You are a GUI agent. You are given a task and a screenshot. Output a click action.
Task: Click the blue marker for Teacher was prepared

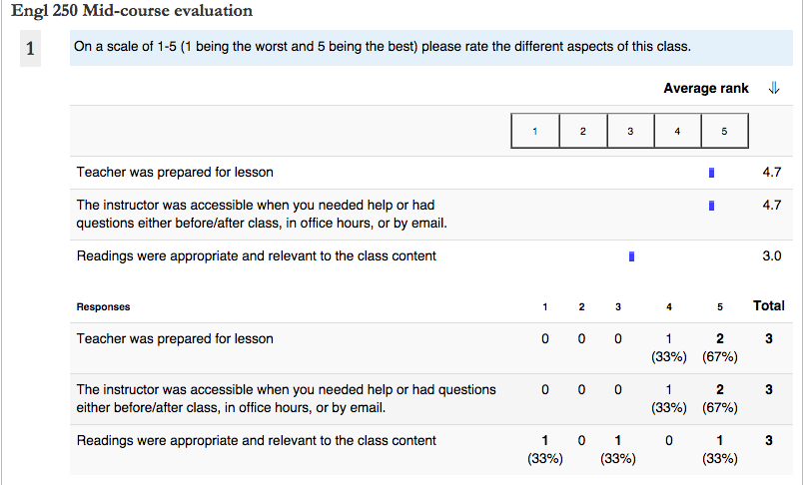(711, 173)
